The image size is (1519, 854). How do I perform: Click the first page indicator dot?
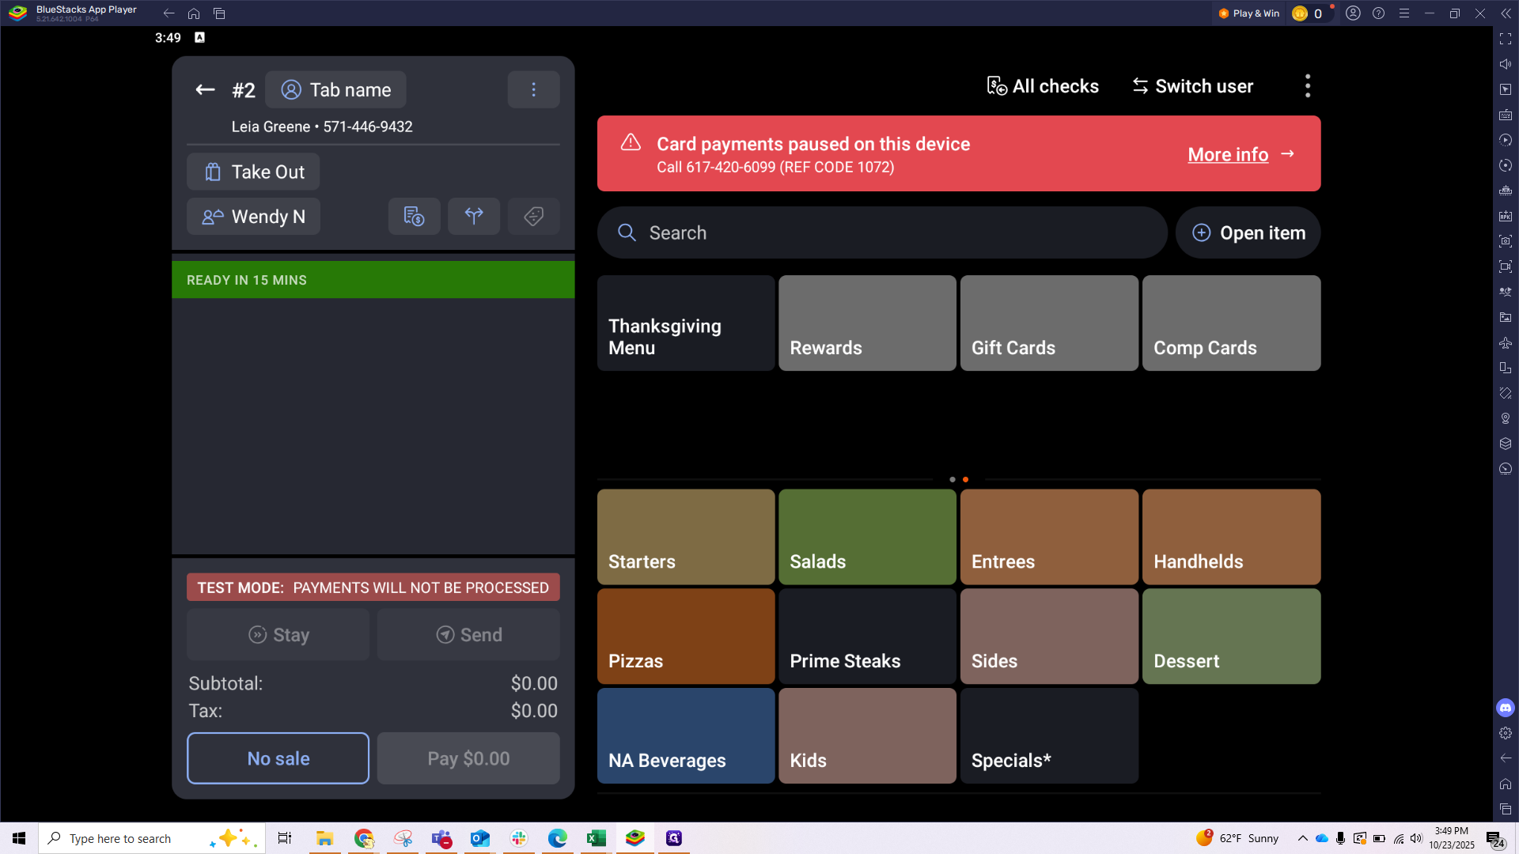[952, 479]
